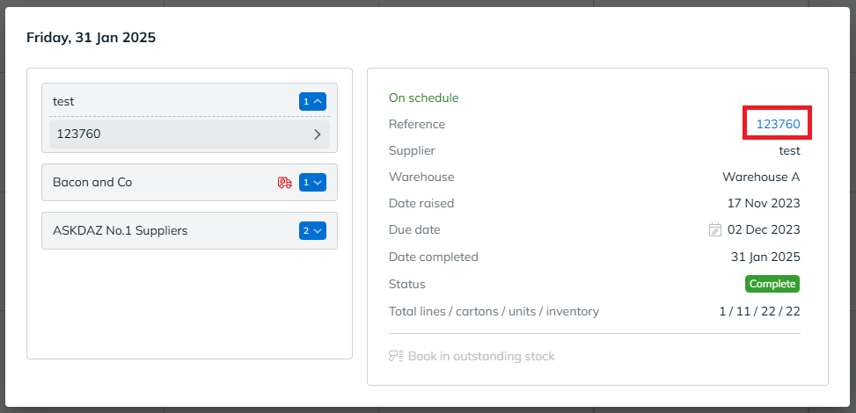This screenshot has height=413, width=856.
Task: Click the right chevron on order 123760
Action: 317,134
